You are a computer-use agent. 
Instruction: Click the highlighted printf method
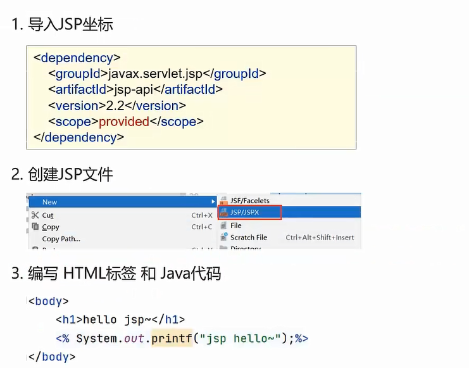172,338
